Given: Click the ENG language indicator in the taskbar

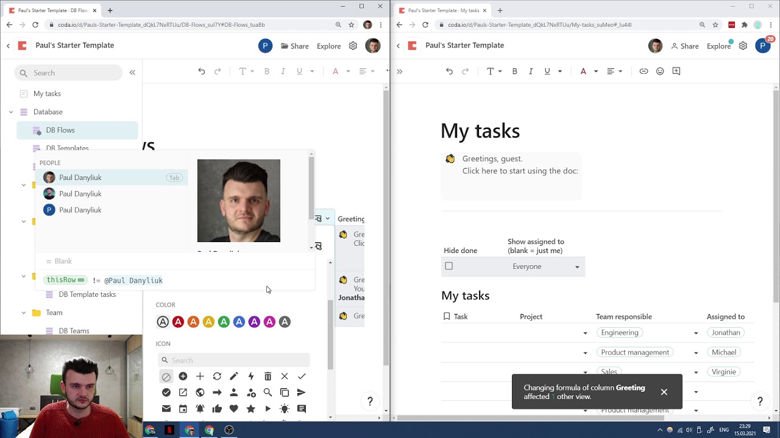Looking at the screenshot, I should pyautogui.click(x=724, y=430).
